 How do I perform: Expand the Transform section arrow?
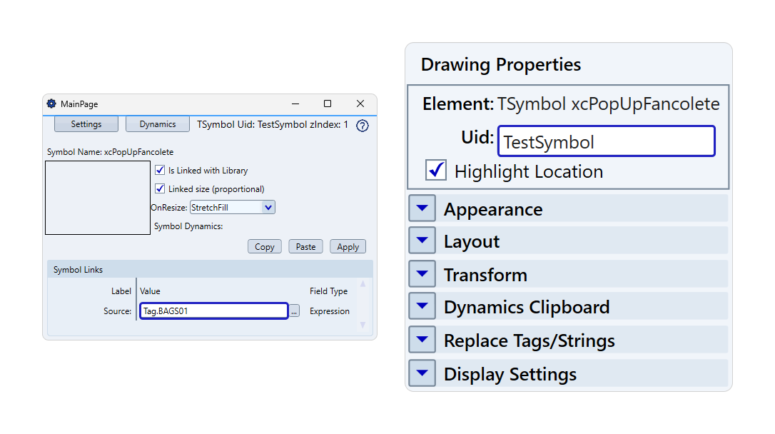[422, 274]
